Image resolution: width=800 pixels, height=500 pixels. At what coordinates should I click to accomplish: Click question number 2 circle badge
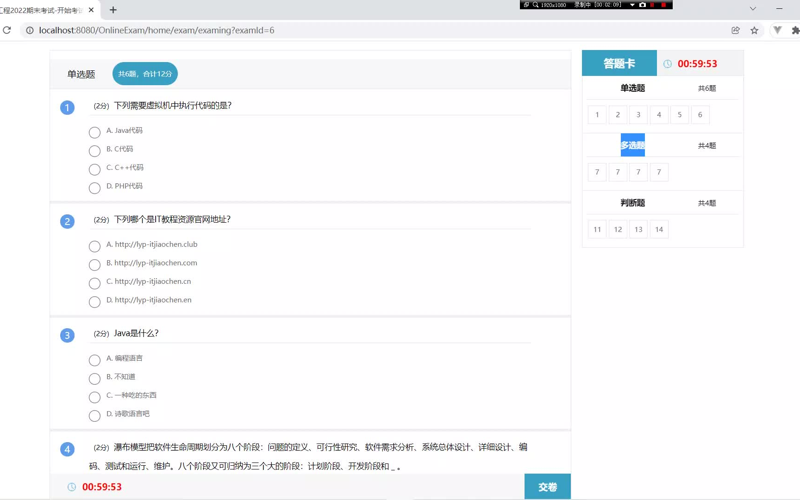[x=67, y=221]
